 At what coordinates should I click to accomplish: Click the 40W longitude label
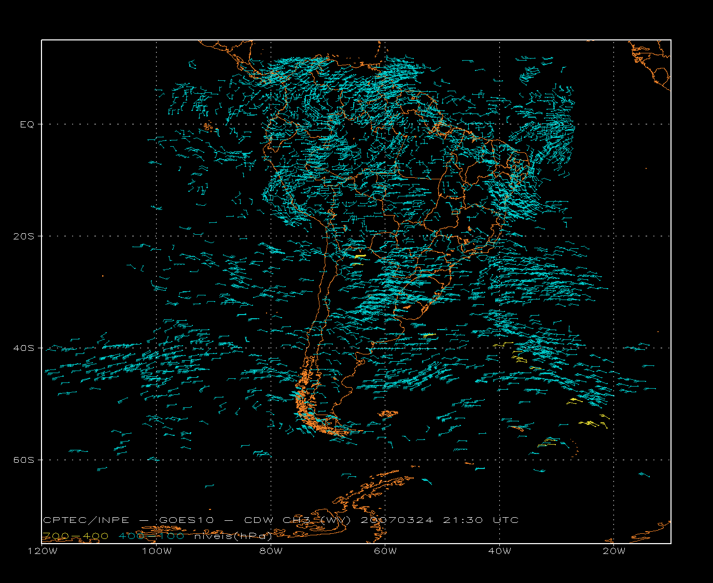[500, 551]
